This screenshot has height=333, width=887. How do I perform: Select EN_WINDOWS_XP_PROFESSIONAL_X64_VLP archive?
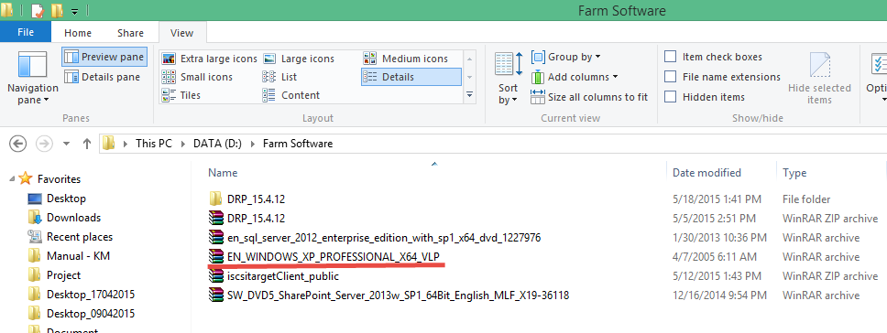[334, 257]
